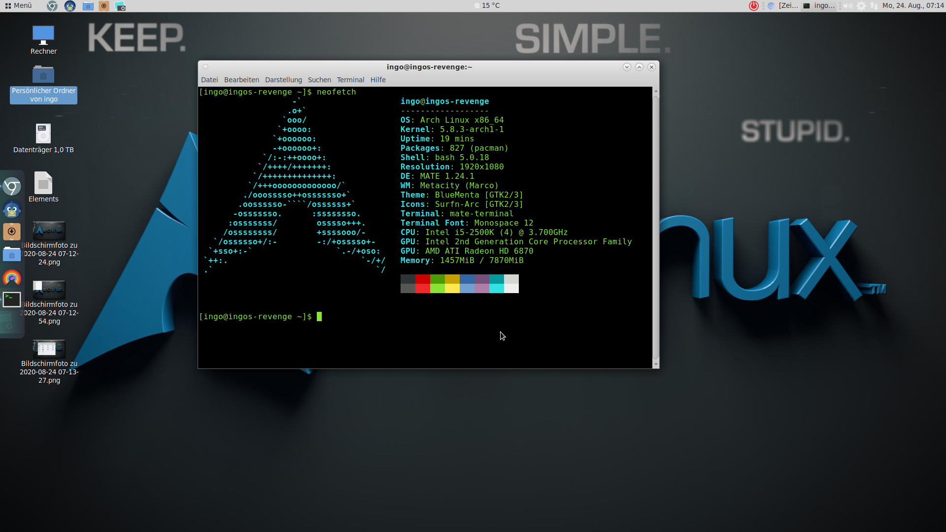The height and width of the screenshot is (532, 946).
Task: Check the 15 °C weather applet
Action: point(487,5)
